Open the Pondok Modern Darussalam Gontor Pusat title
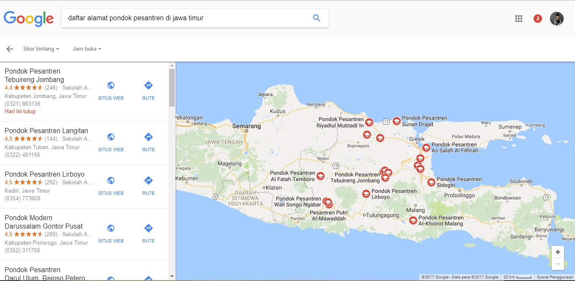 coord(44,222)
